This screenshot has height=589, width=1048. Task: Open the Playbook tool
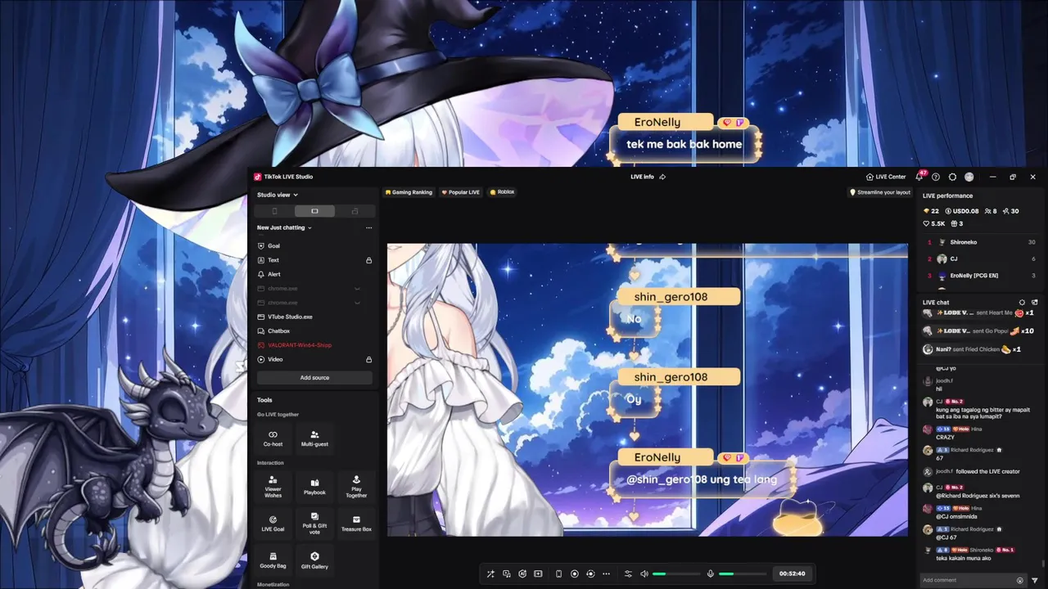coord(314,486)
